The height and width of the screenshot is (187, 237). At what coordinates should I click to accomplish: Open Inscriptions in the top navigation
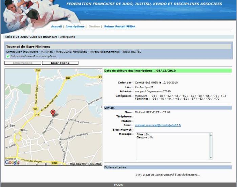pos(75,26)
